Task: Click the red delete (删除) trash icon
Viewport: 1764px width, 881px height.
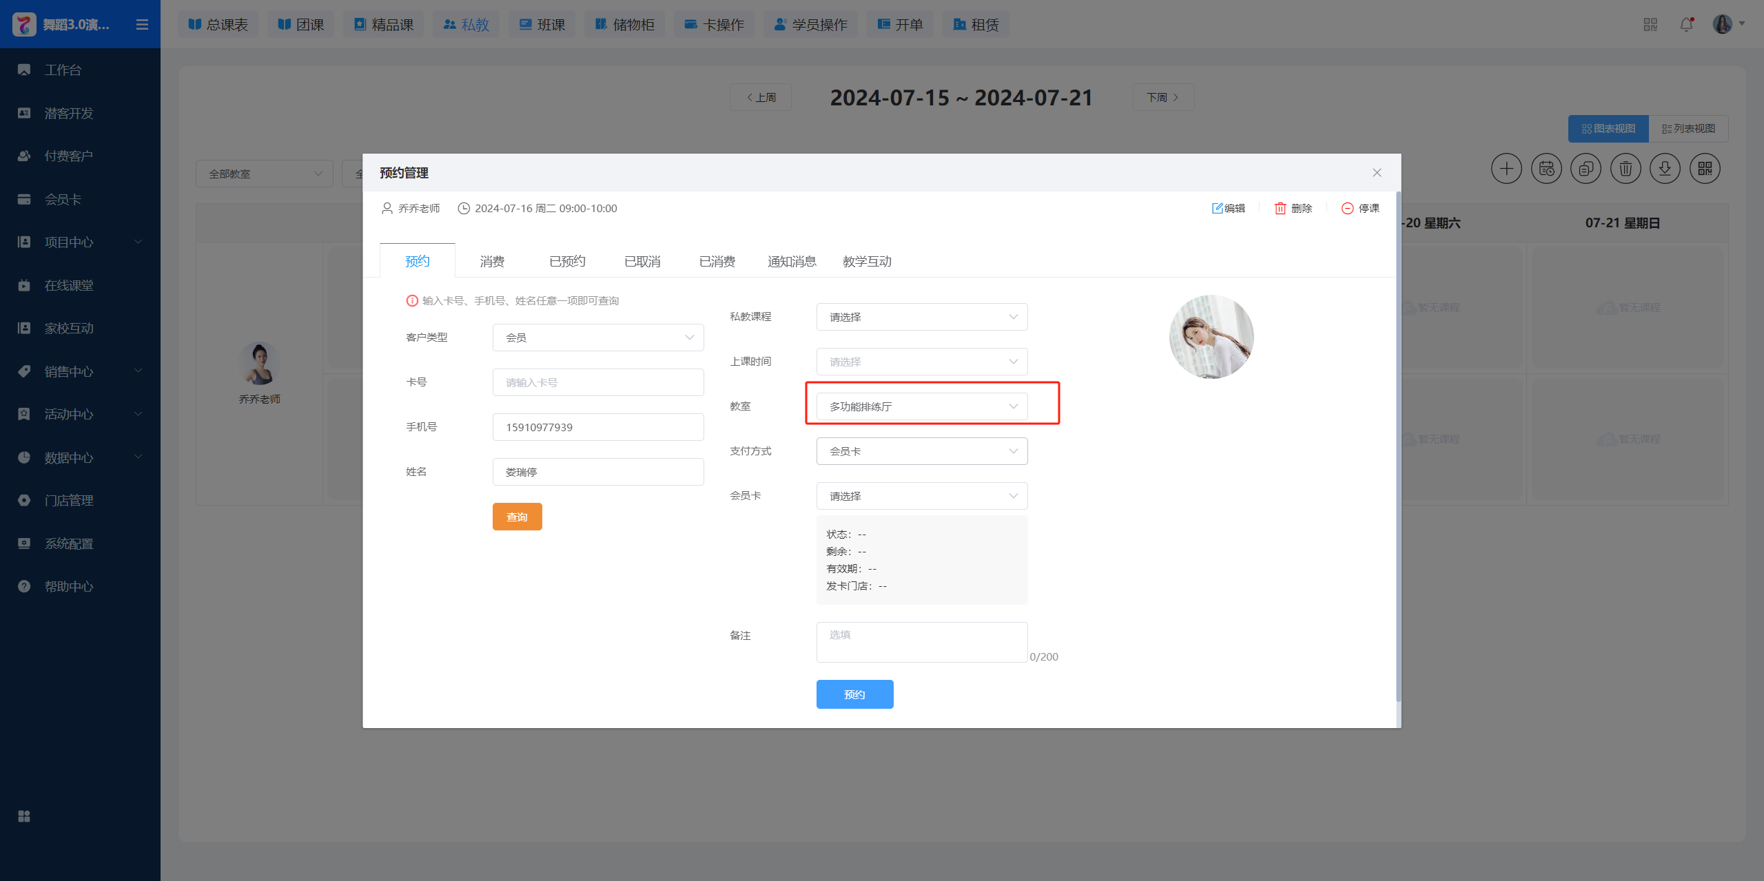Action: coord(1280,208)
